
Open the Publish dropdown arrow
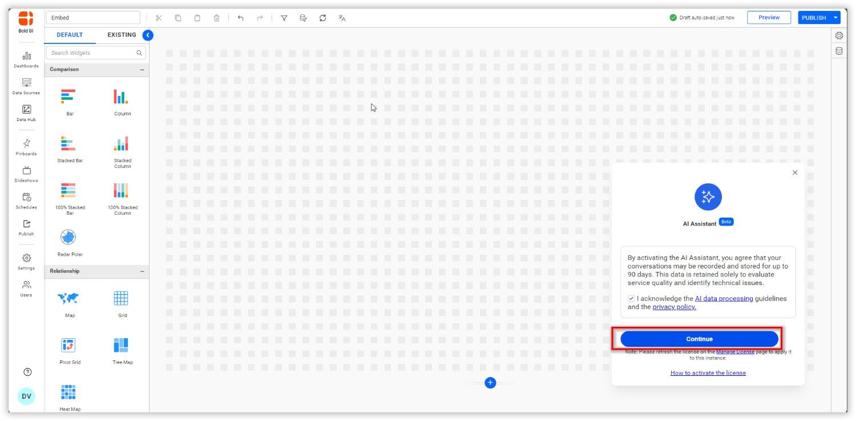click(x=836, y=18)
